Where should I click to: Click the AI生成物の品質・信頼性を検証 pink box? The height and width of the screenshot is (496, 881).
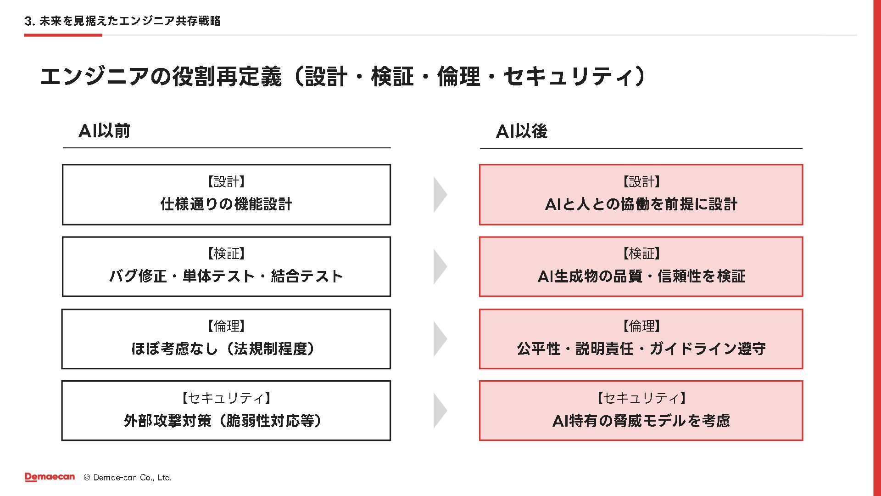coord(641,267)
